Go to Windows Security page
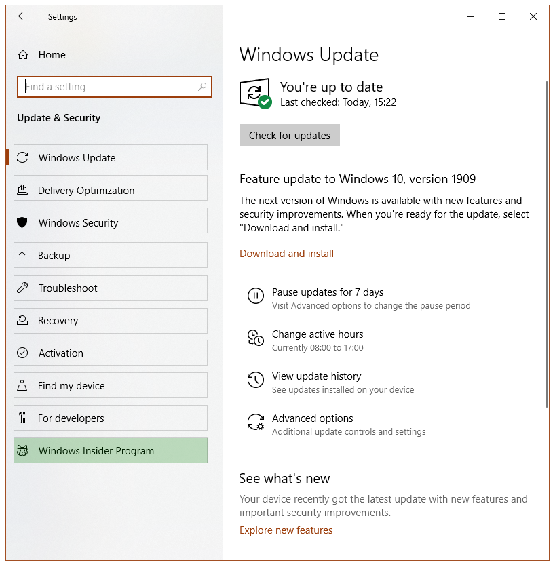This screenshot has width=555, height=567. [x=111, y=221]
